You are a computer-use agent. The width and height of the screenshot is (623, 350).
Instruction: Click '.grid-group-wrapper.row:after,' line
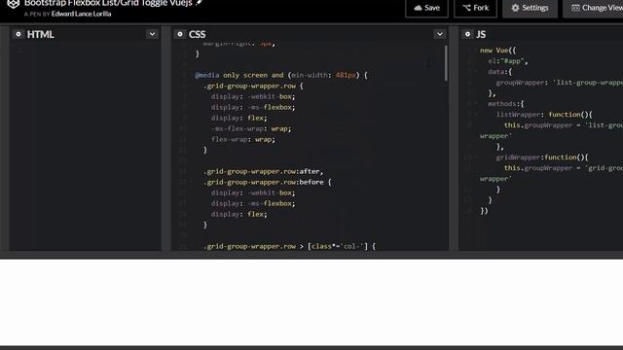[264, 171]
